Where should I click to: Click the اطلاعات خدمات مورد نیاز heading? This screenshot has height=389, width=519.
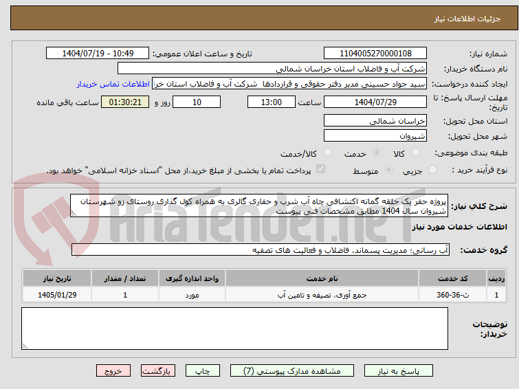pos(459,227)
